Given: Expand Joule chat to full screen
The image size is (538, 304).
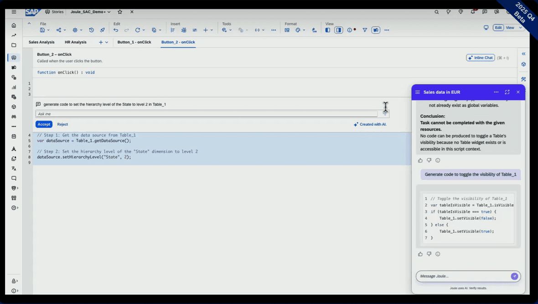Looking at the screenshot, I should [x=507, y=92].
